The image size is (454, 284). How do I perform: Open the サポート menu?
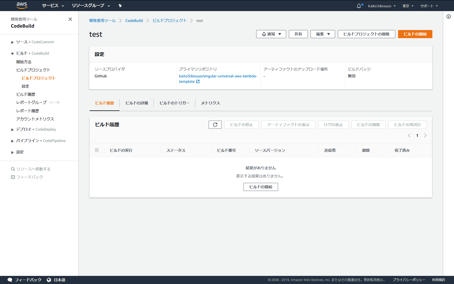pos(429,6)
